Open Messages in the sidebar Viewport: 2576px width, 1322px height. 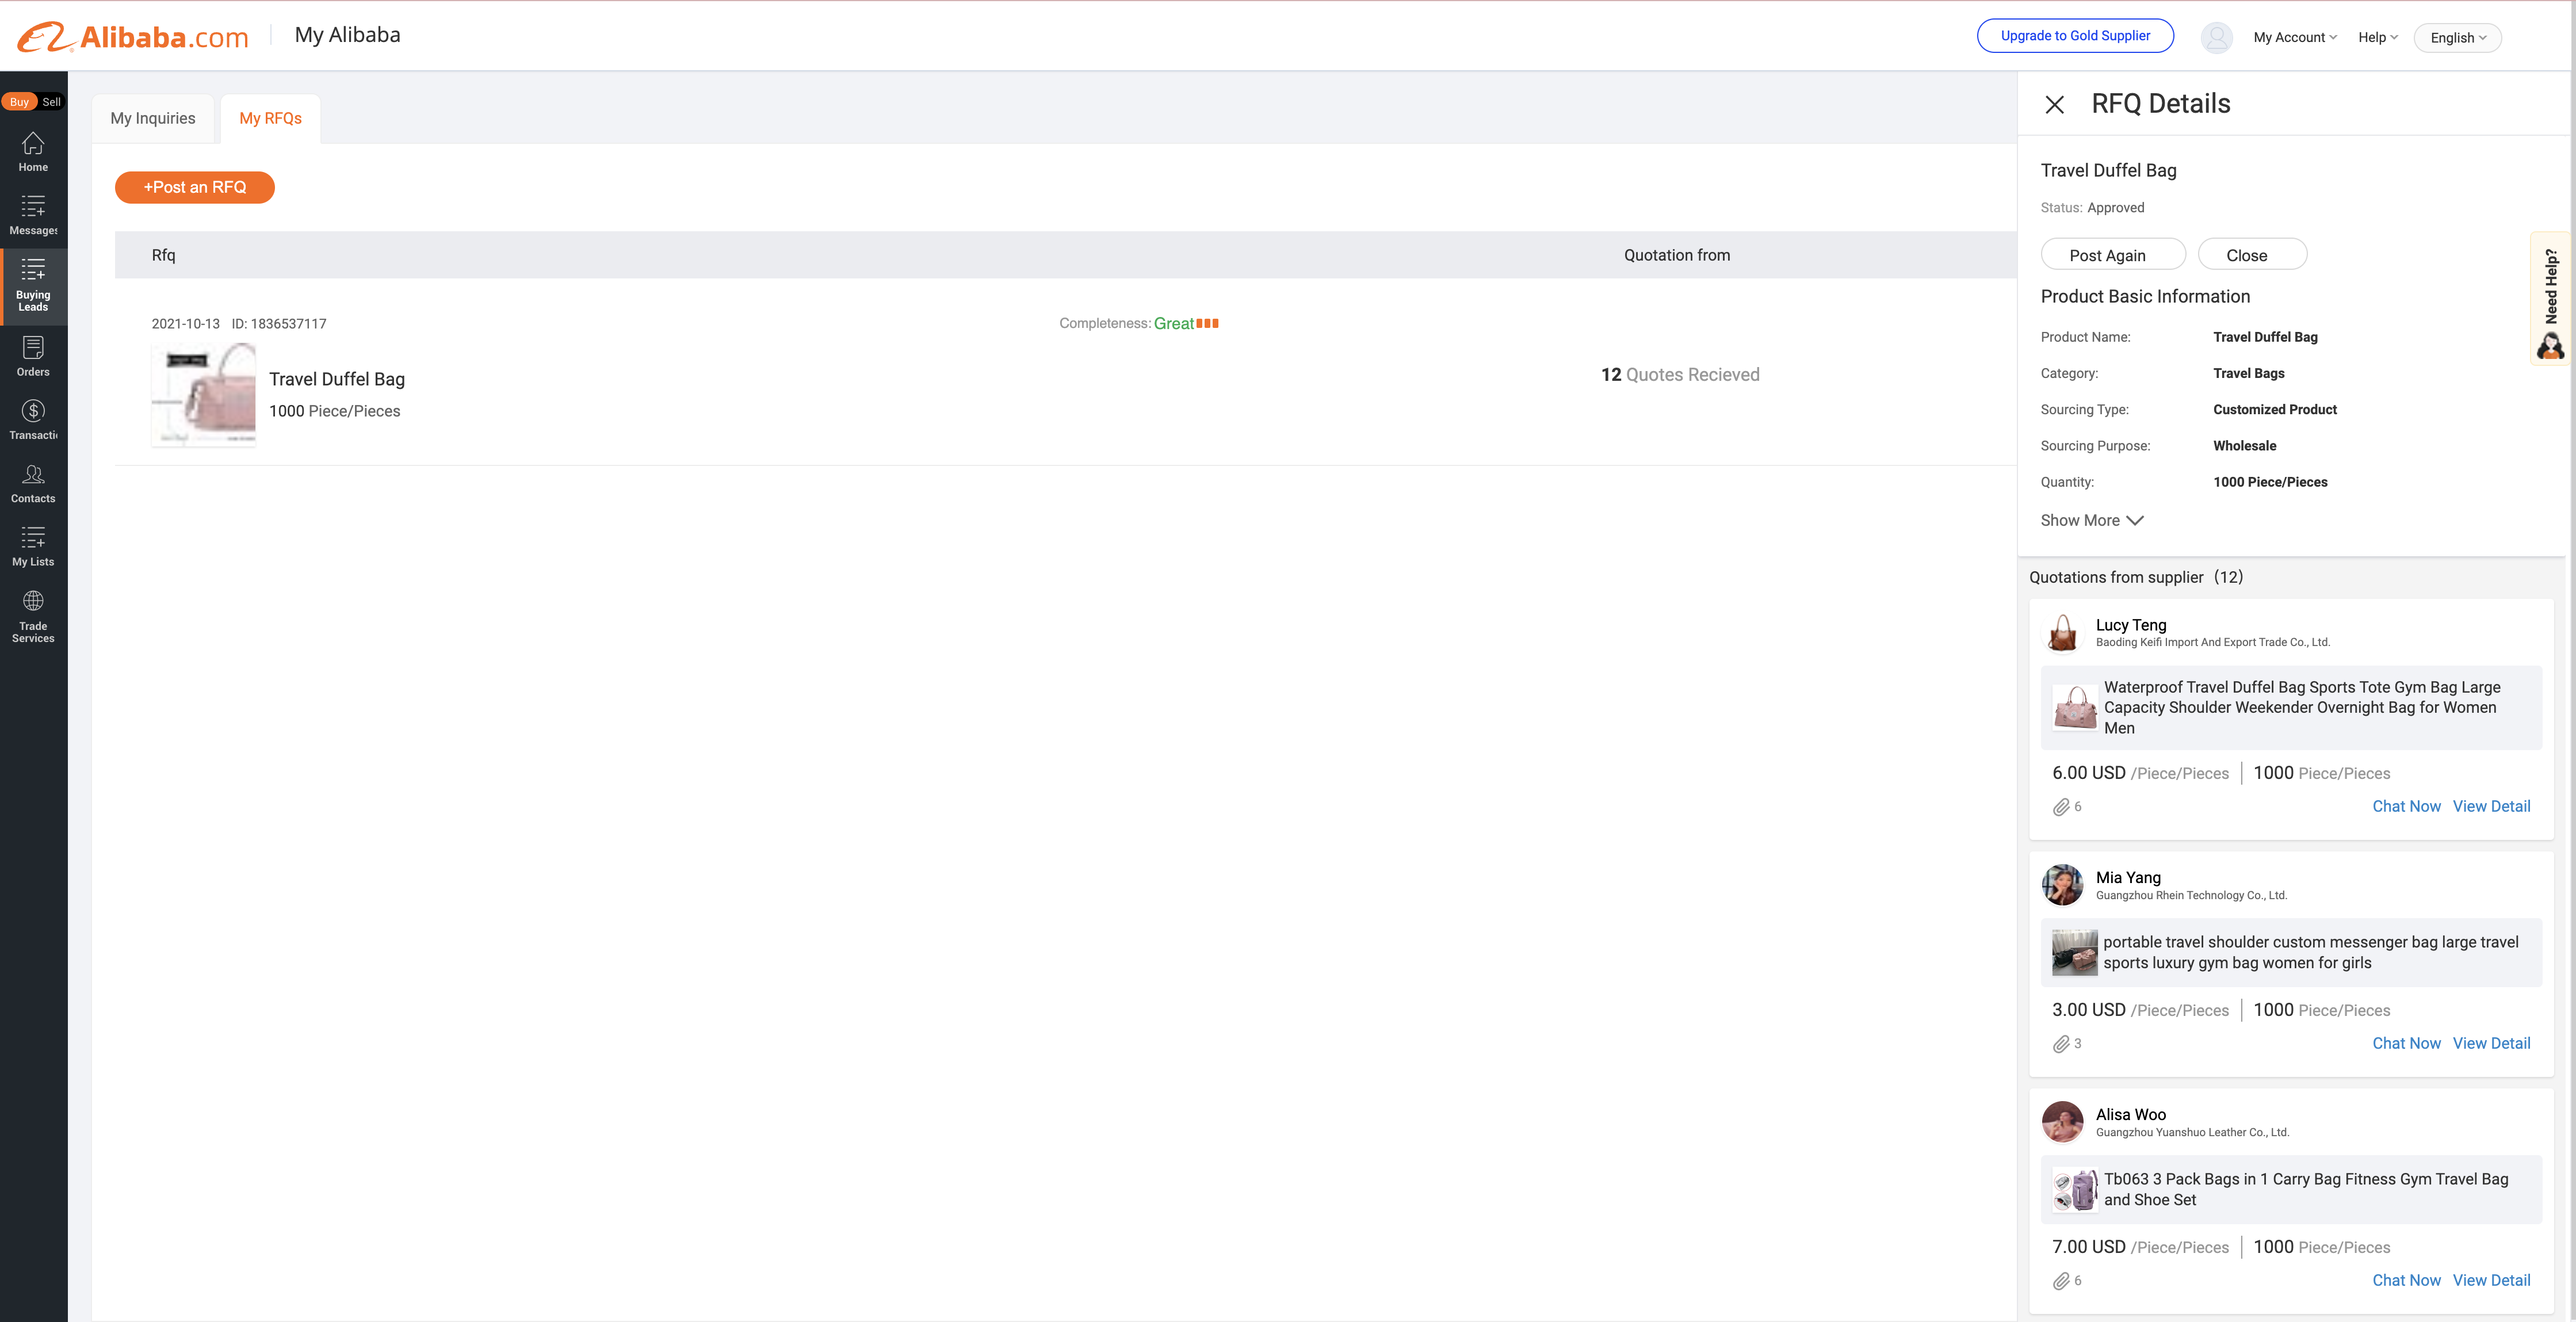tap(33, 215)
